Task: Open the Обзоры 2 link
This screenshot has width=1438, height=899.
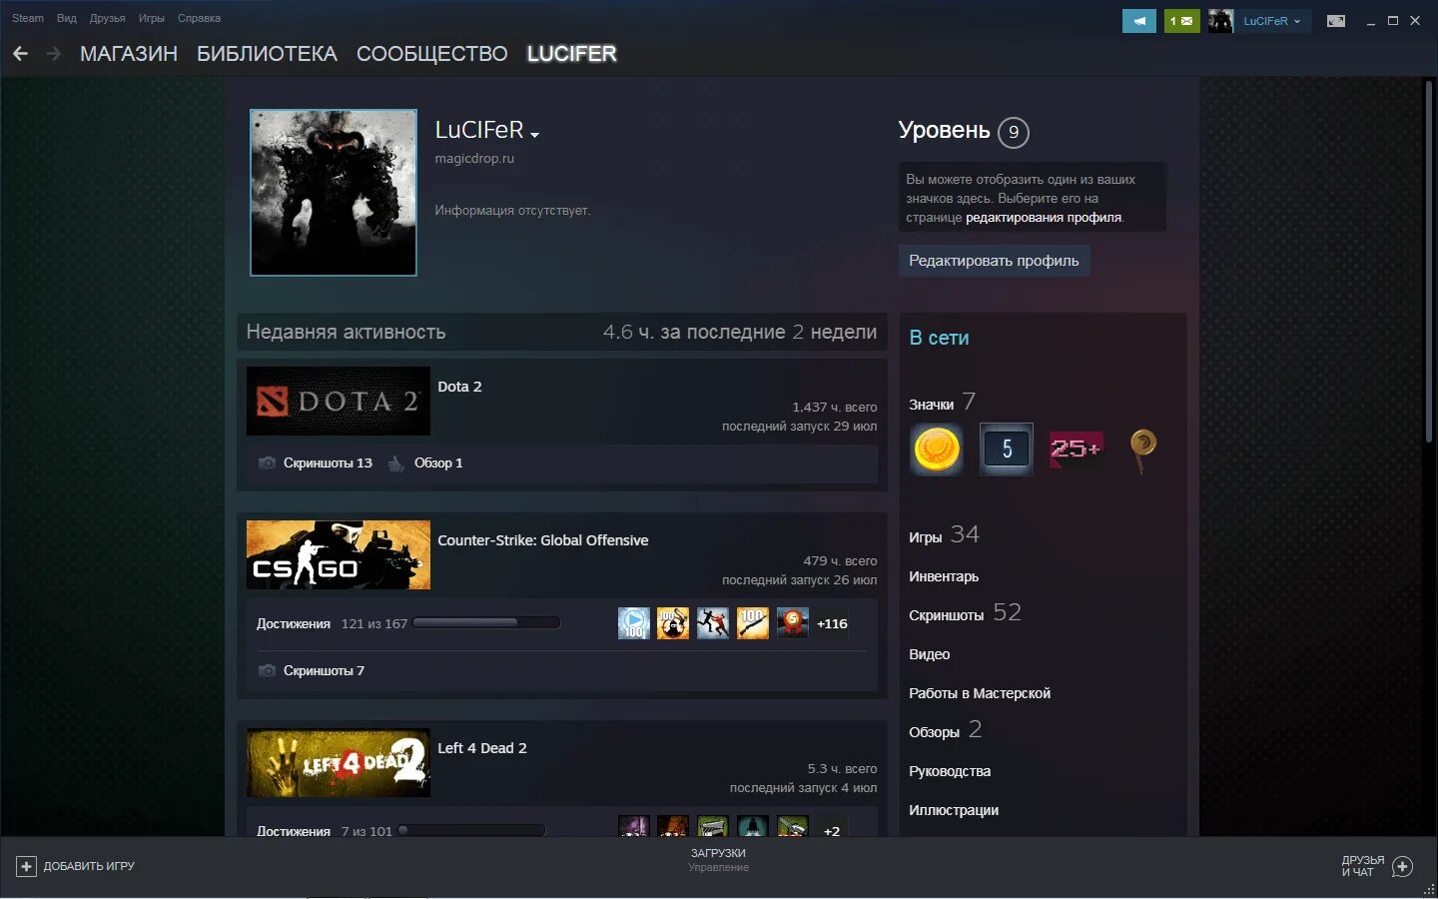Action: [946, 730]
